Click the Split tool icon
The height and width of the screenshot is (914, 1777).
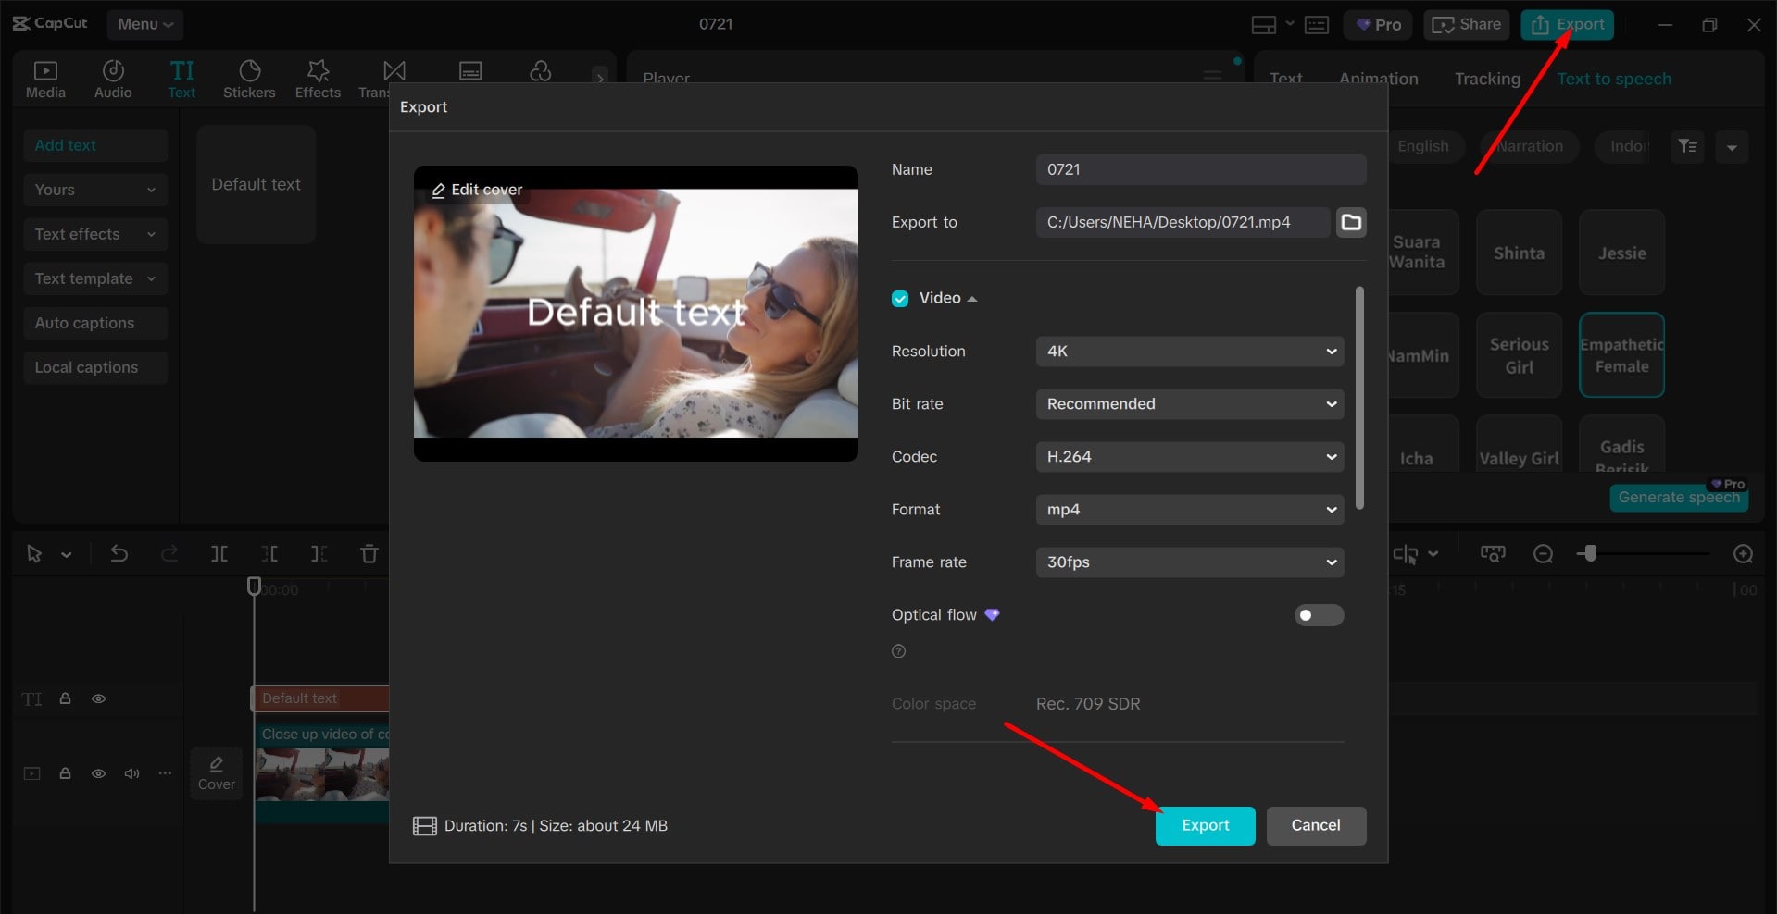click(x=219, y=553)
